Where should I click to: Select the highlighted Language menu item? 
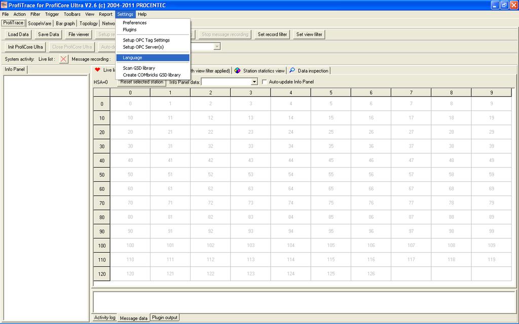pyautogui.click(x=153, y=58)
